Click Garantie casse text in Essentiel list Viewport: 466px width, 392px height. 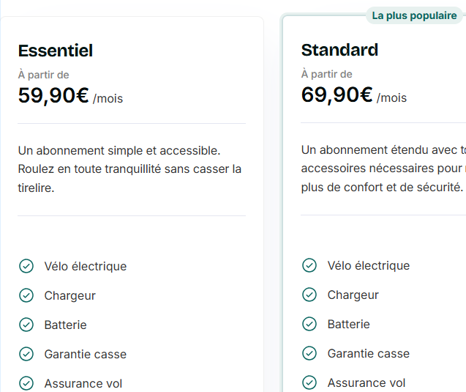(x=86, y=354)
